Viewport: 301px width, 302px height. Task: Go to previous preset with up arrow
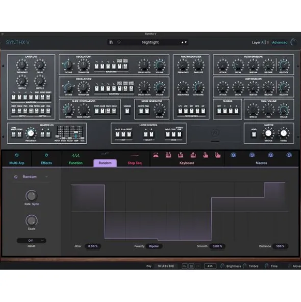pos(182,42)
